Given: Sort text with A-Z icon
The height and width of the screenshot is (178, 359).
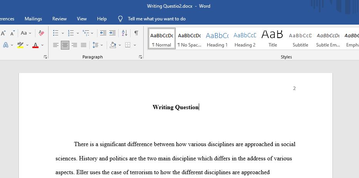Looking at the screenshot, I should [124, 33].
